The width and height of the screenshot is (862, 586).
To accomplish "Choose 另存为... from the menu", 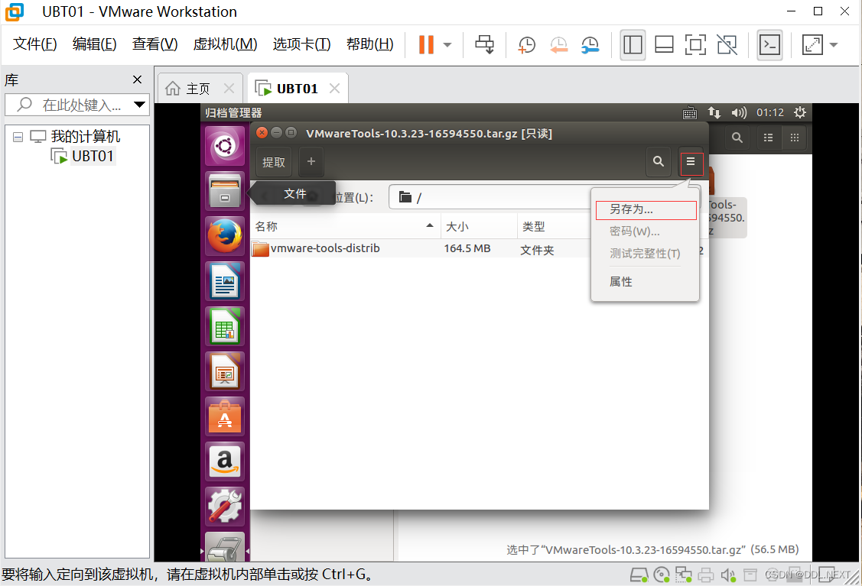I will pyautogui.click(x=646, y=210).
